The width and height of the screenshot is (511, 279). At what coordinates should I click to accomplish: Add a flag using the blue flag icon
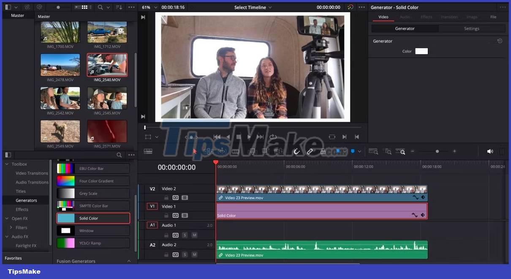click(x=337, y=151)
